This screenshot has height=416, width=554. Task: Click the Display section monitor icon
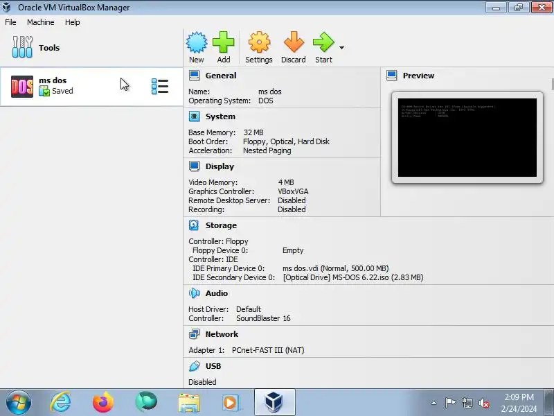click(x=194, y=166)
